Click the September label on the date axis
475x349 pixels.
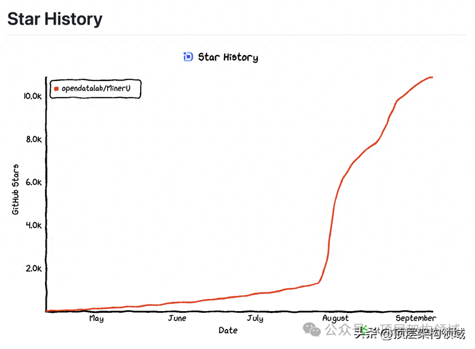click(x=416, y=318)
